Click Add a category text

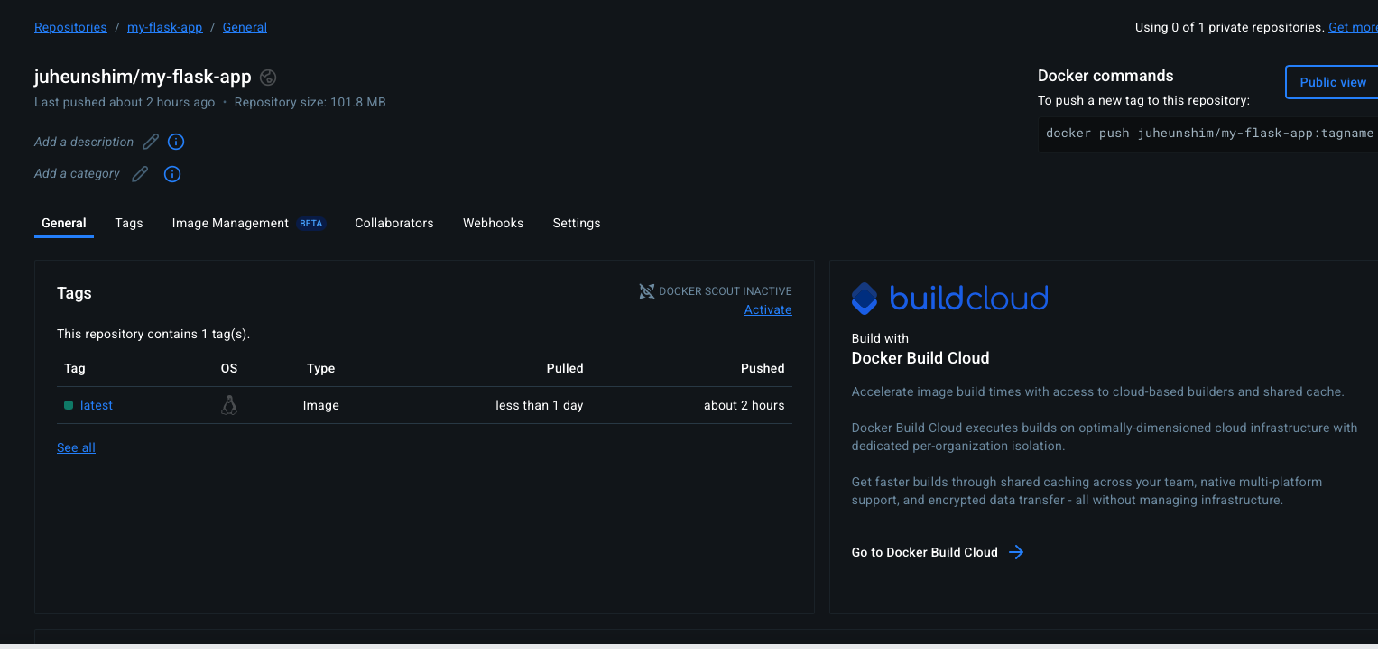click(77, 173)
